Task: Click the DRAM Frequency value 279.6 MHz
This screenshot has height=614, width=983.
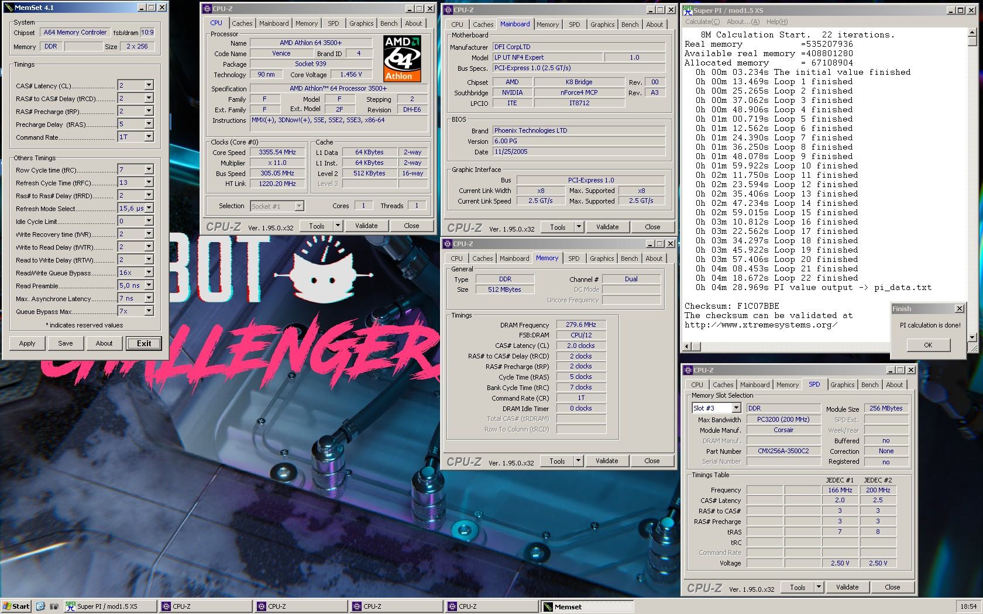Action: 580,325
